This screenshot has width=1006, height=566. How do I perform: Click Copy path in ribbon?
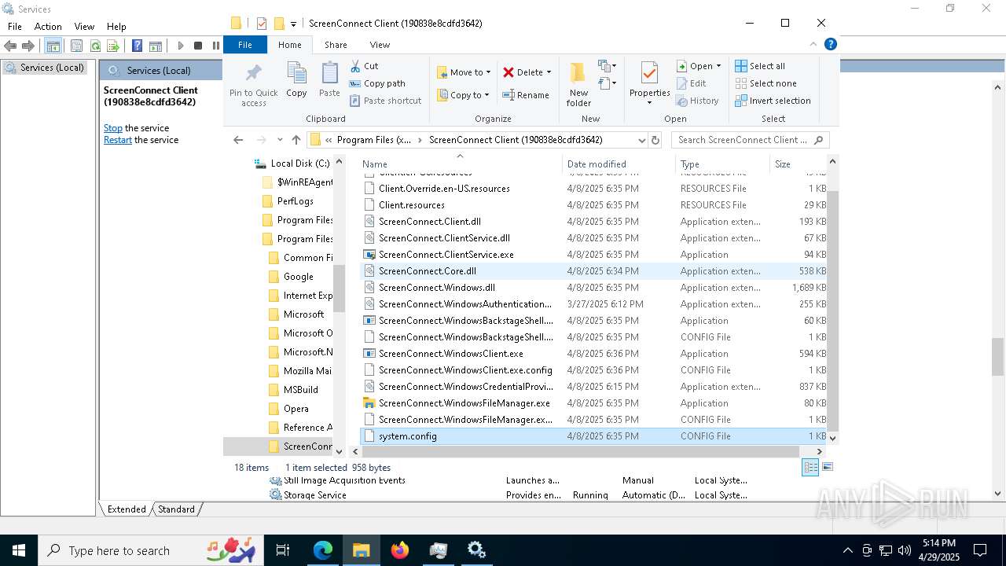377,83
